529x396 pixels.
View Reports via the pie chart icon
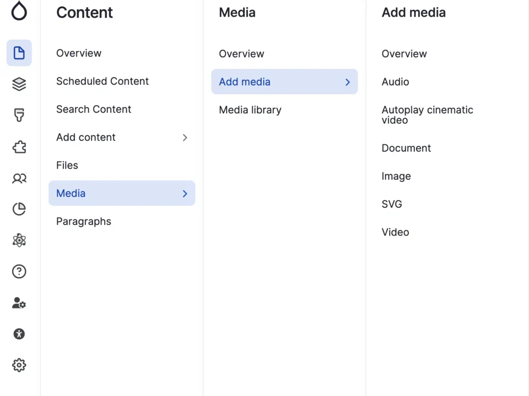tap(19, 209)
